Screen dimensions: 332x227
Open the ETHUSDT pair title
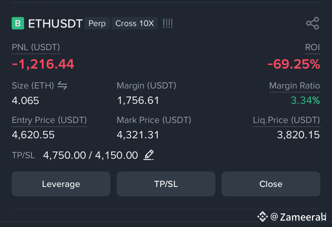(x=55, y=23)
